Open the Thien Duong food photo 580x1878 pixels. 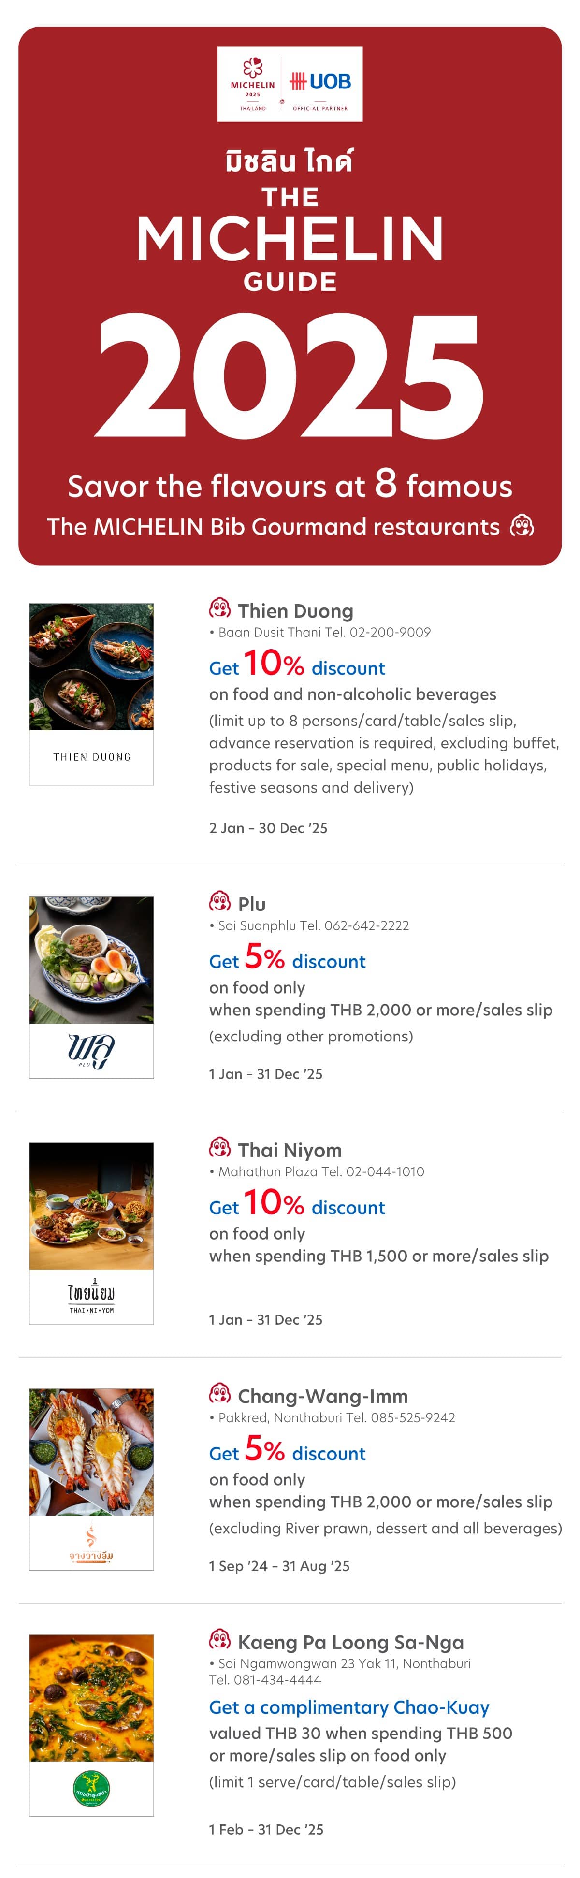[x=91, y=666]
